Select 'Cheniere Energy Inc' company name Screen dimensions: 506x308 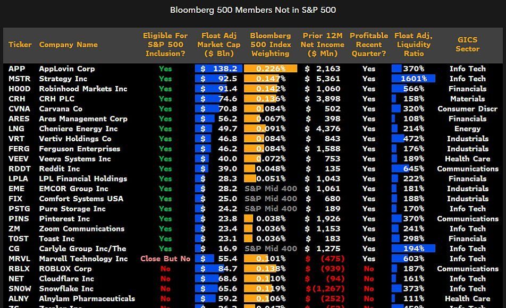click(79, 129)
